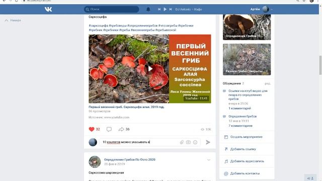Open the Обсуждения section heading
This screenshot has width=322, height=181.
pyautogui.click(x=231, y=83)
